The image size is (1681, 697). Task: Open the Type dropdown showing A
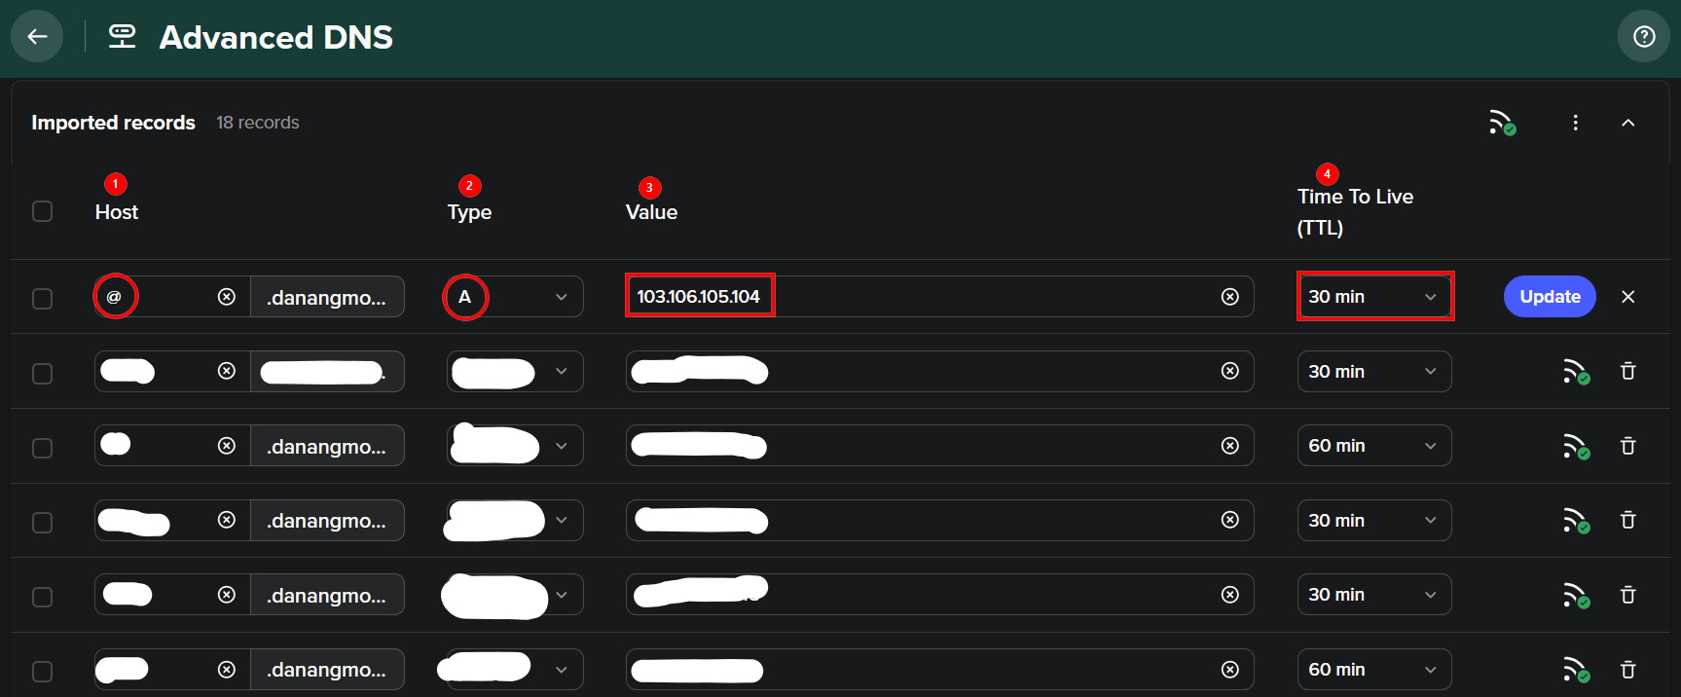click(515, 297)
